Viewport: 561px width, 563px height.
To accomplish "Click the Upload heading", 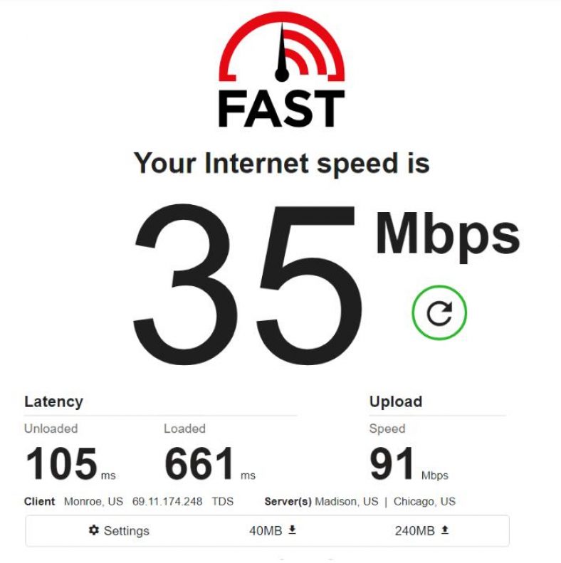I will pos(395,401).
